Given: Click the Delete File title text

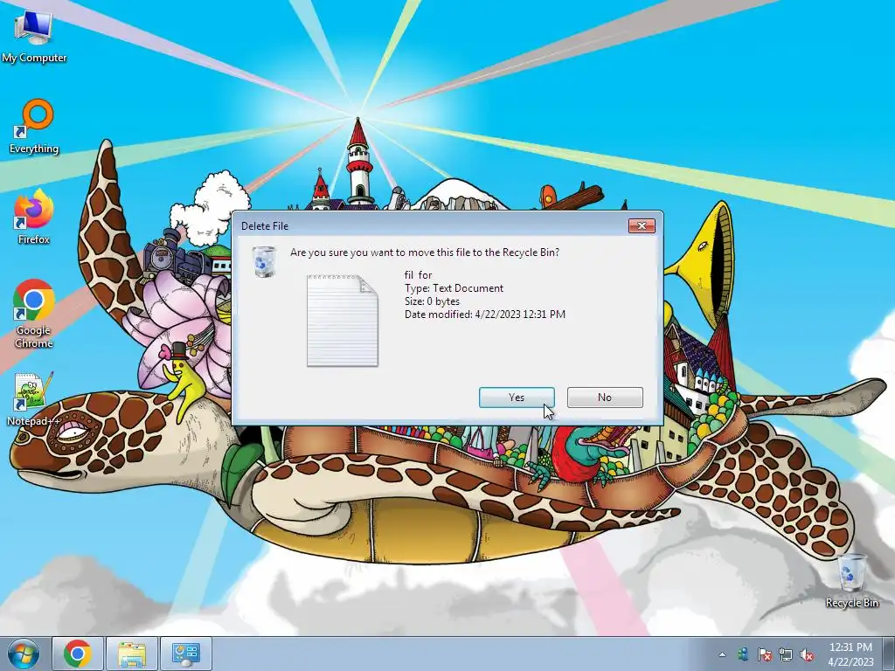Looking at the screenshot, I should pyautogui.click(x=264, y=226).
